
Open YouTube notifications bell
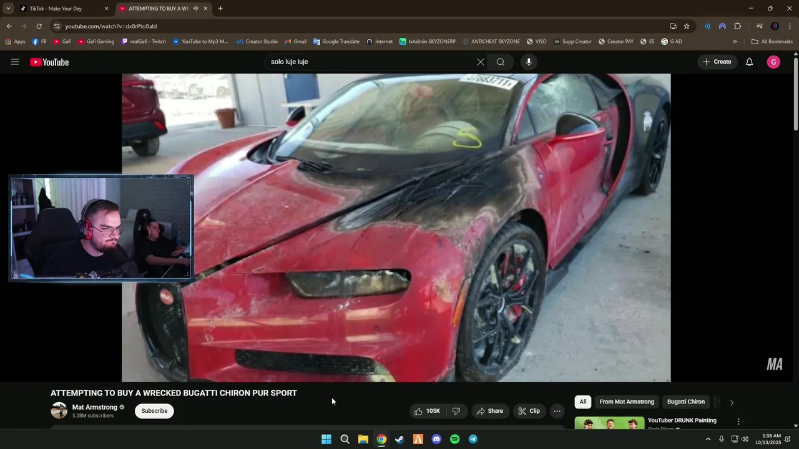pos(749,62)
